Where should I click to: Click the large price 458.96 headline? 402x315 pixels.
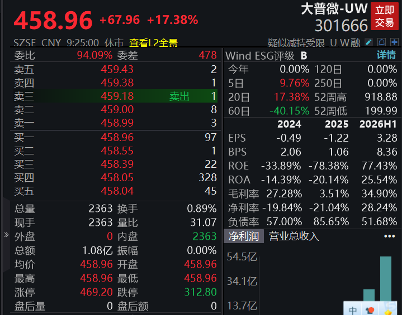click(53, 20)
